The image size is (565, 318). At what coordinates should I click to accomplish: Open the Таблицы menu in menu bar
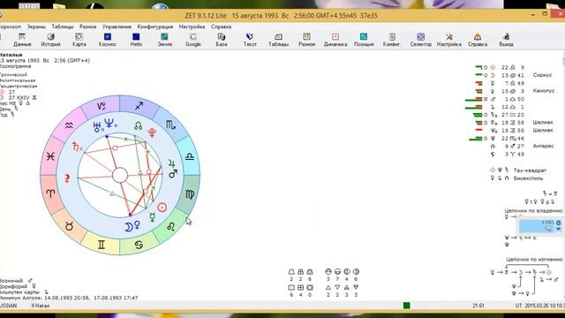tap(63, 26)
